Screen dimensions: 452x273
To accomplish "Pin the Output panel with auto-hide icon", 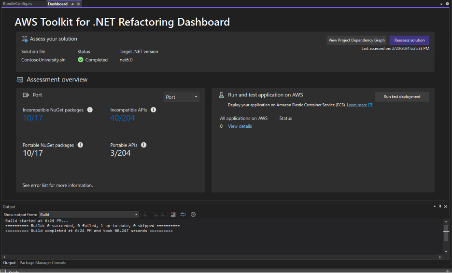I will tap(440, 206).
